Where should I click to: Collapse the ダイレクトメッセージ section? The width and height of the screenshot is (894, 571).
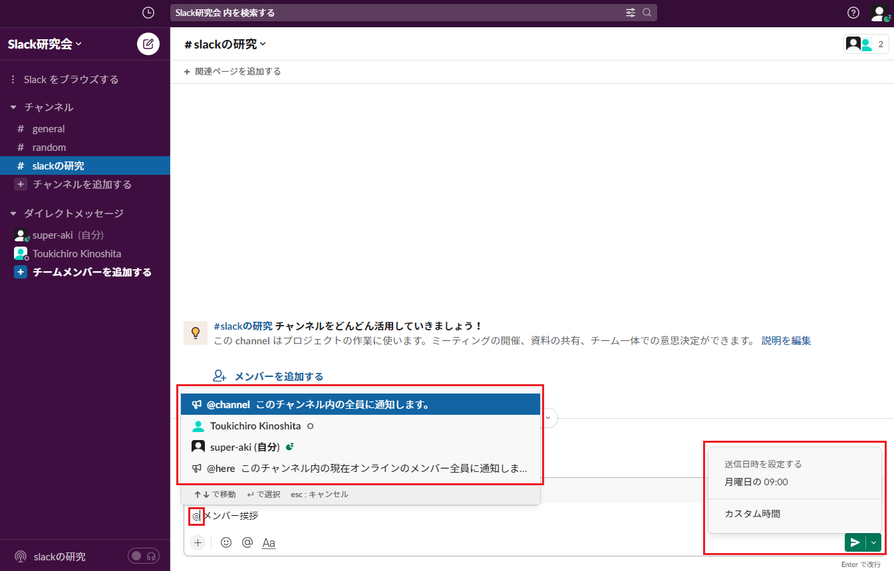[x=13, y=213]
